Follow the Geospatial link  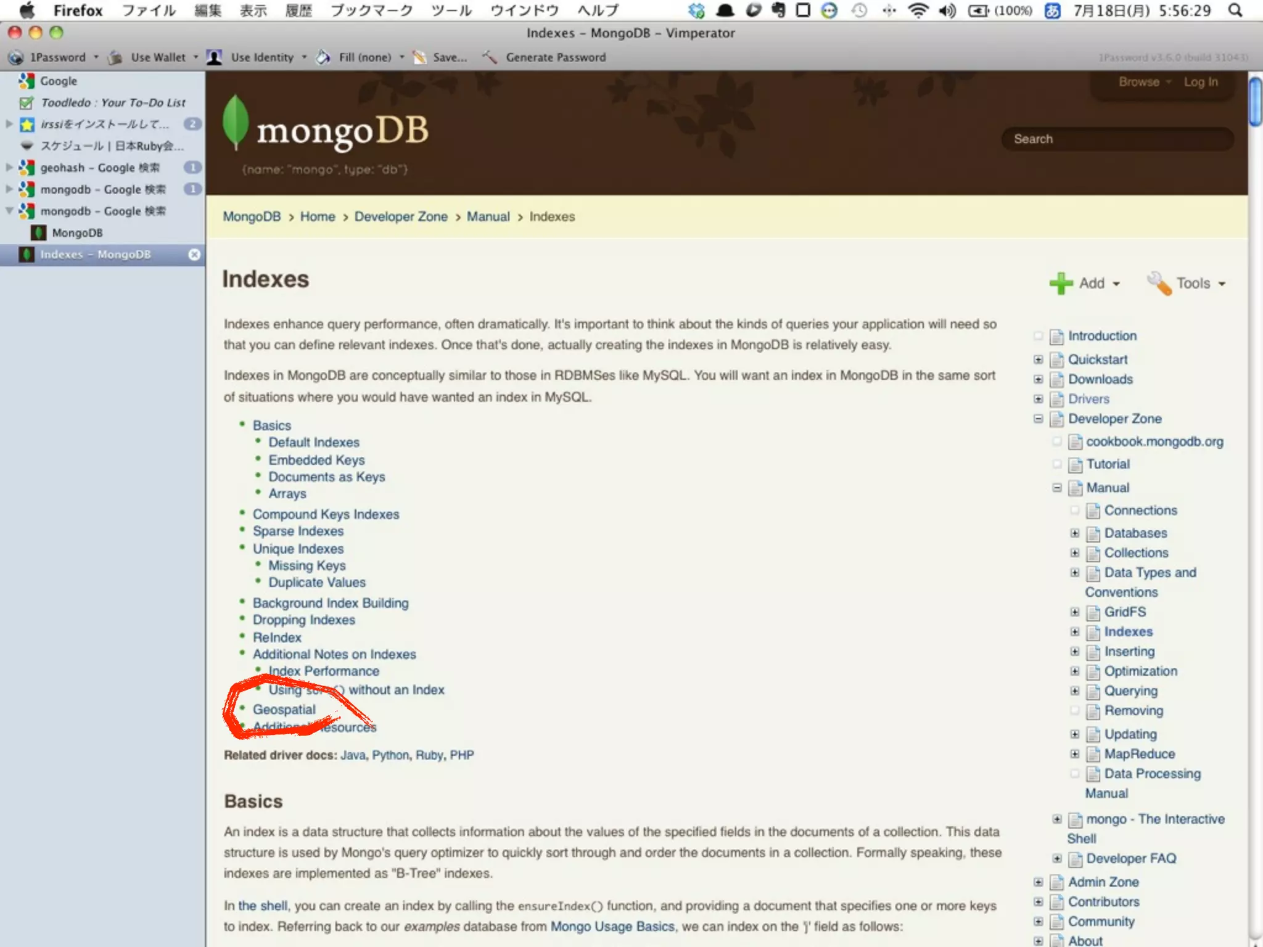[284, 709]
